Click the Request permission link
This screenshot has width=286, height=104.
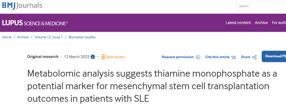pyautogui.click(x=178, y=57)
